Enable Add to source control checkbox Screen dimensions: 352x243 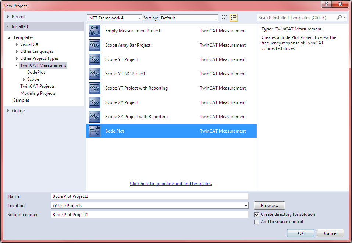click(x=257, y=222)
